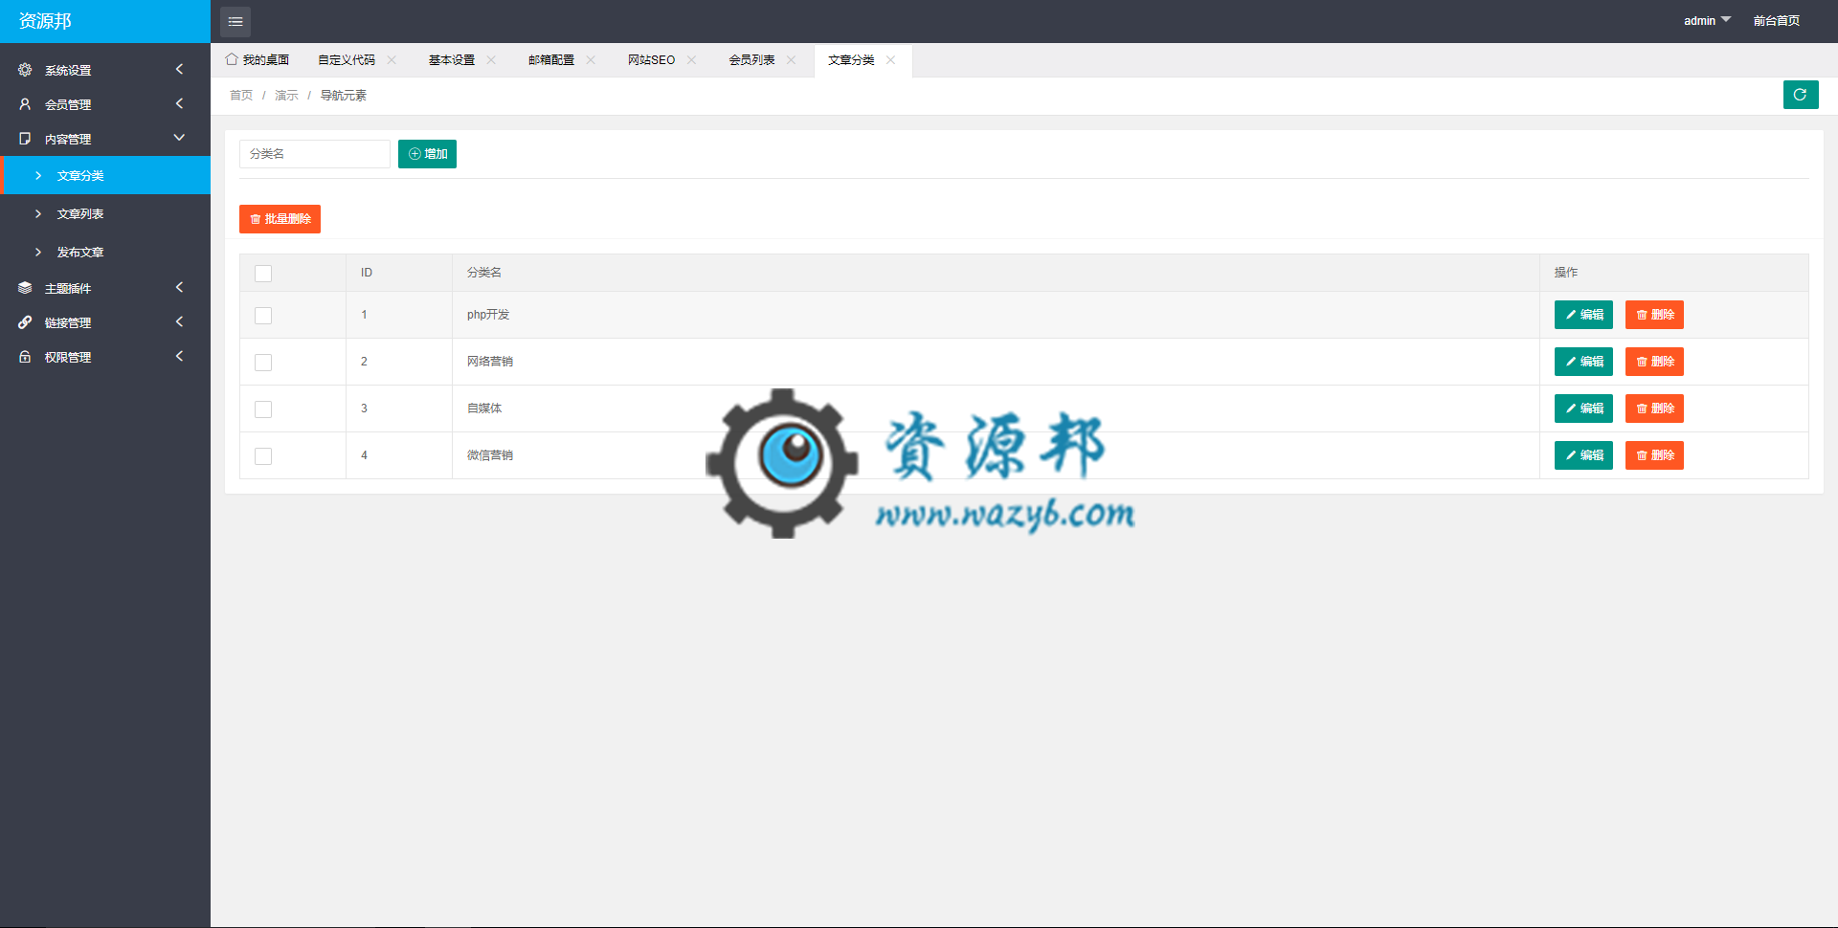1838x928 pixels.
Task: Edit the 网络营销 category
Action: point(1583,362)
